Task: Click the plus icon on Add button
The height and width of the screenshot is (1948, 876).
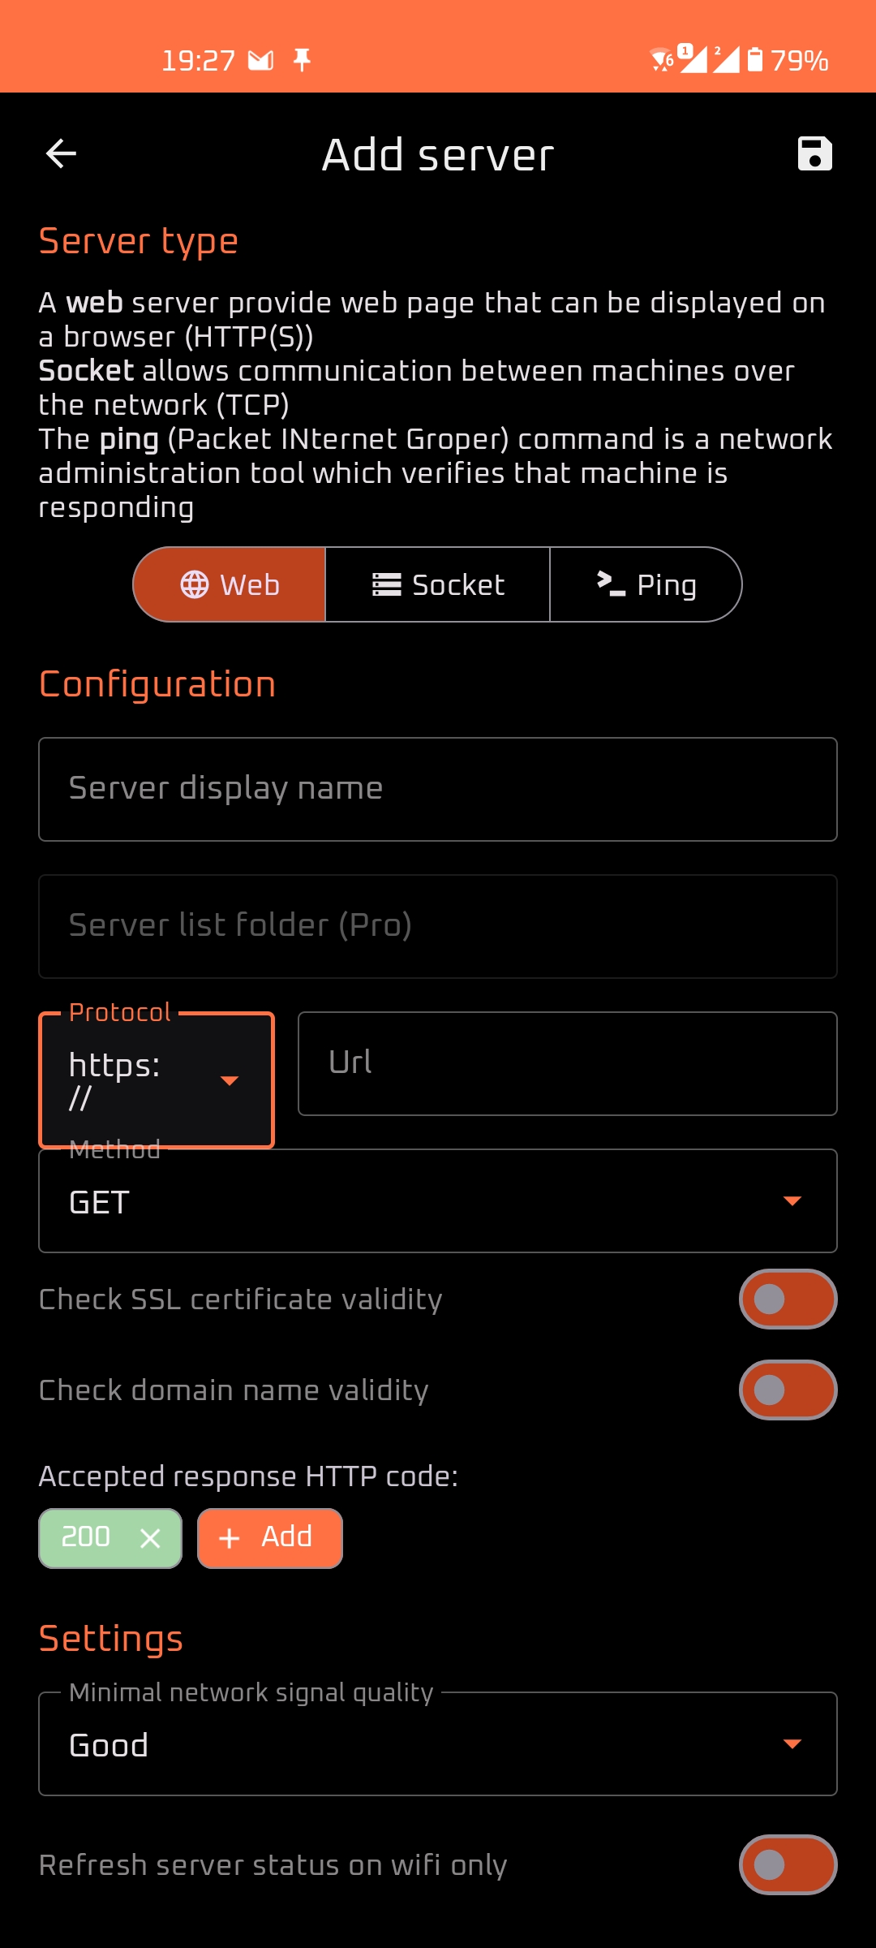Action: 230,1536
